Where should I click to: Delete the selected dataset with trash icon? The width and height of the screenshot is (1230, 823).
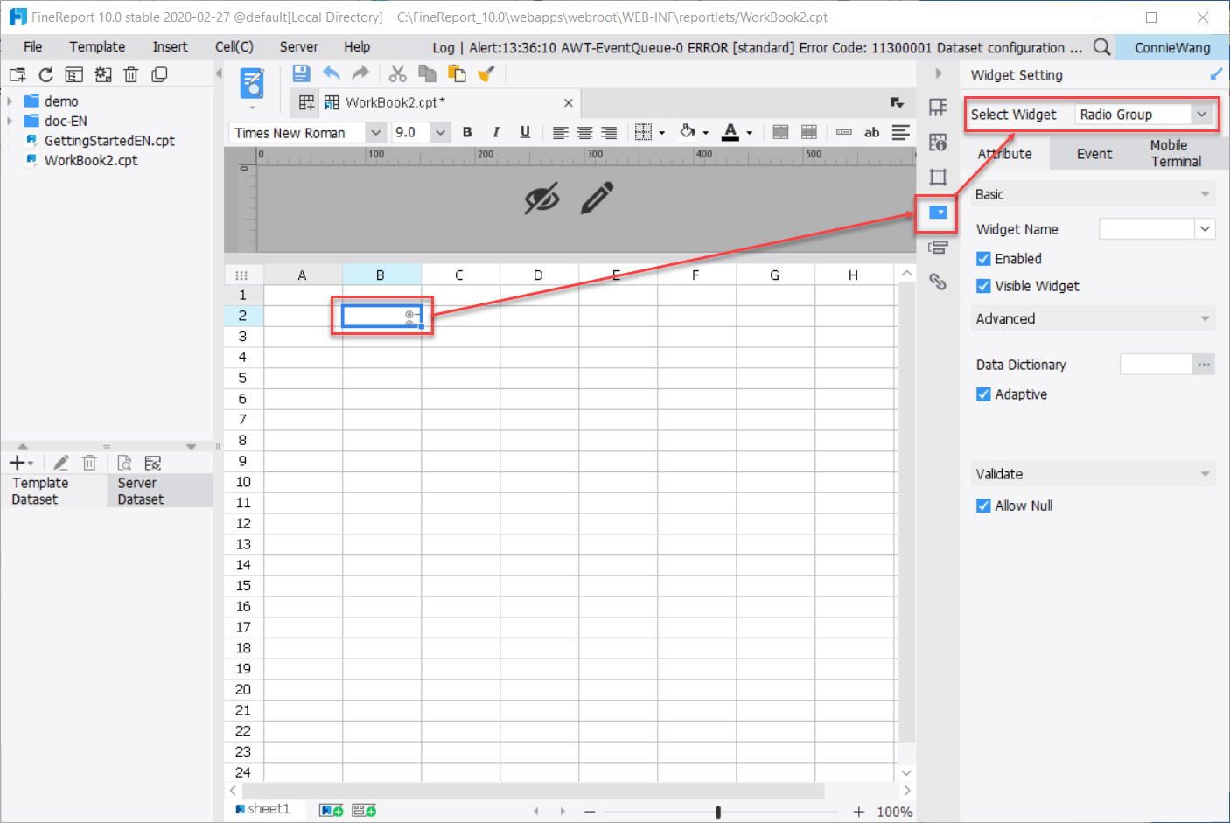click(x=89, y=462)
